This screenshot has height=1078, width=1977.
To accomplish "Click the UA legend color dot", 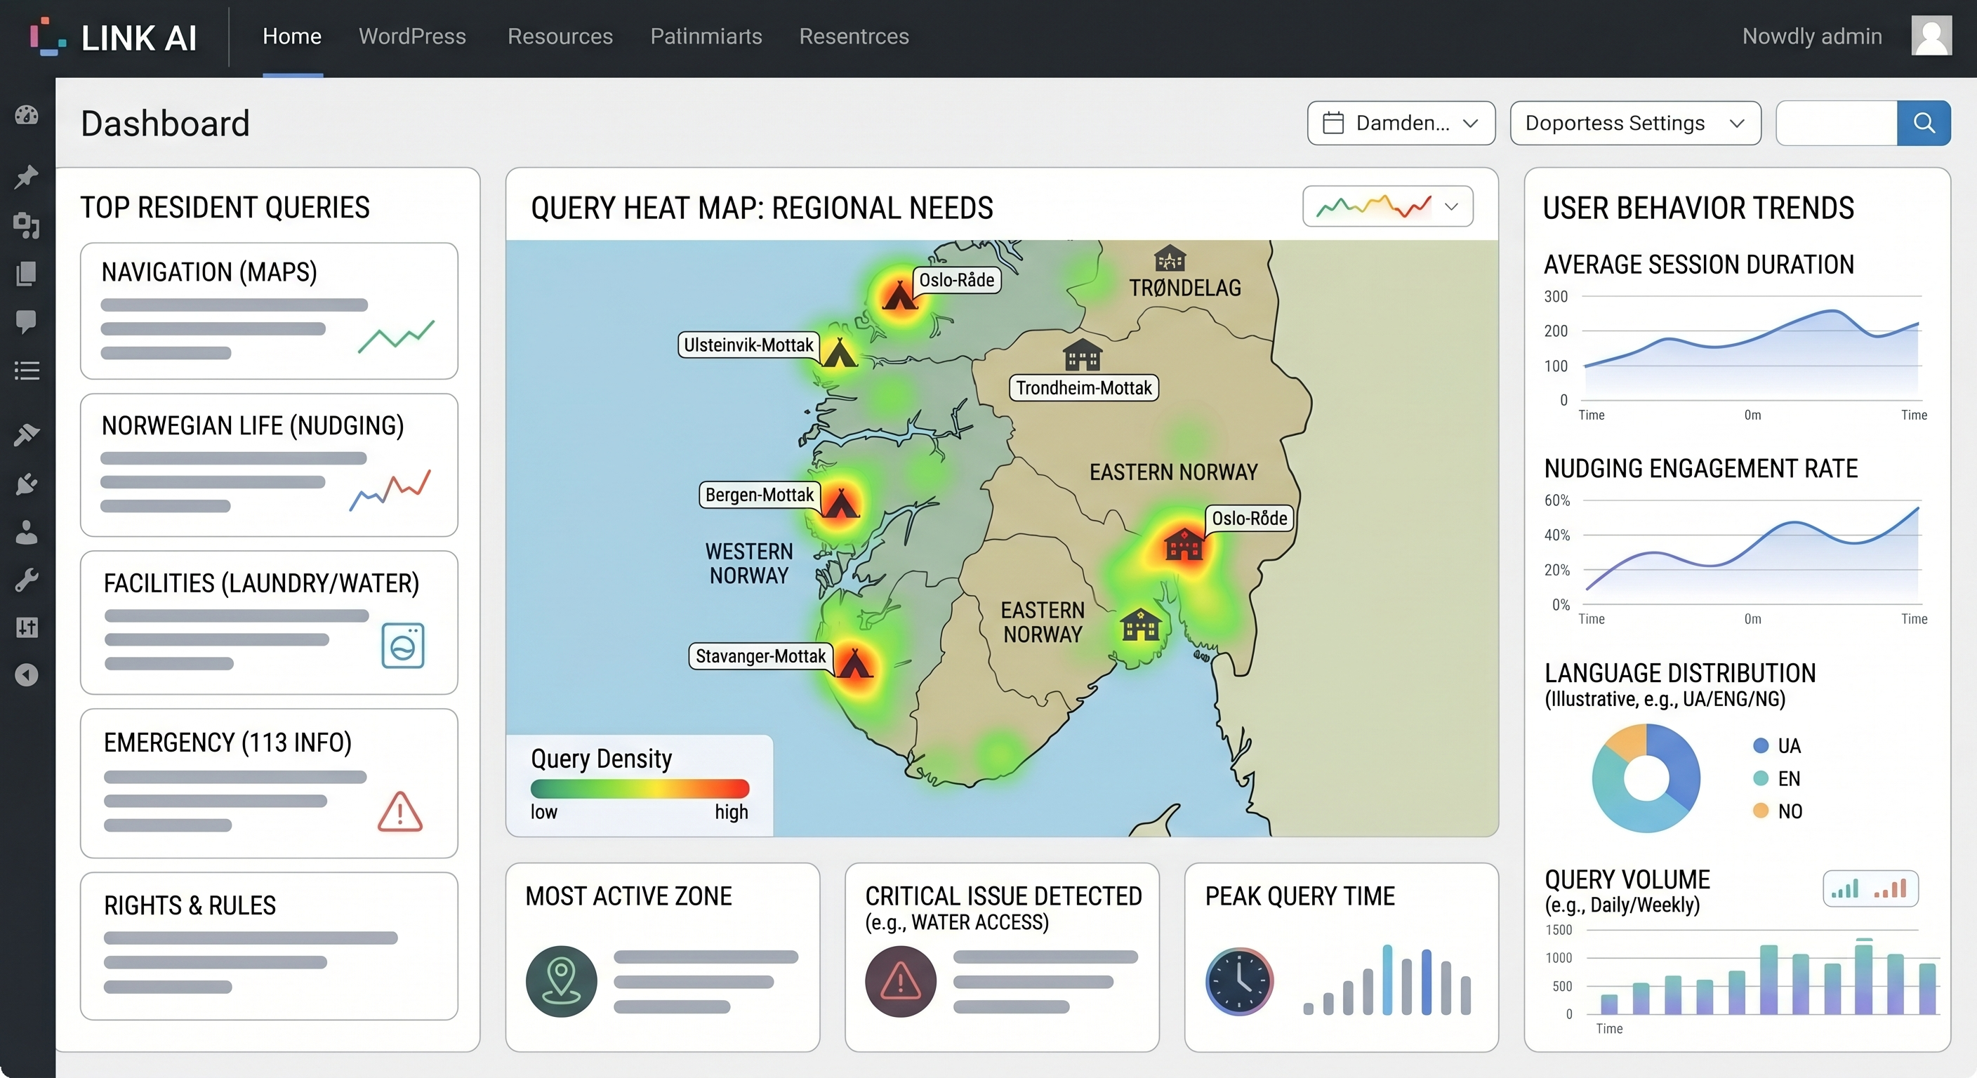I will (1761, 746).
